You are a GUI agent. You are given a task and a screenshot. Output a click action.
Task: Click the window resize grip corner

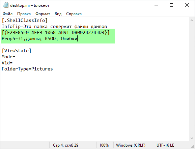pyautogui.click(x=193, y=147)
